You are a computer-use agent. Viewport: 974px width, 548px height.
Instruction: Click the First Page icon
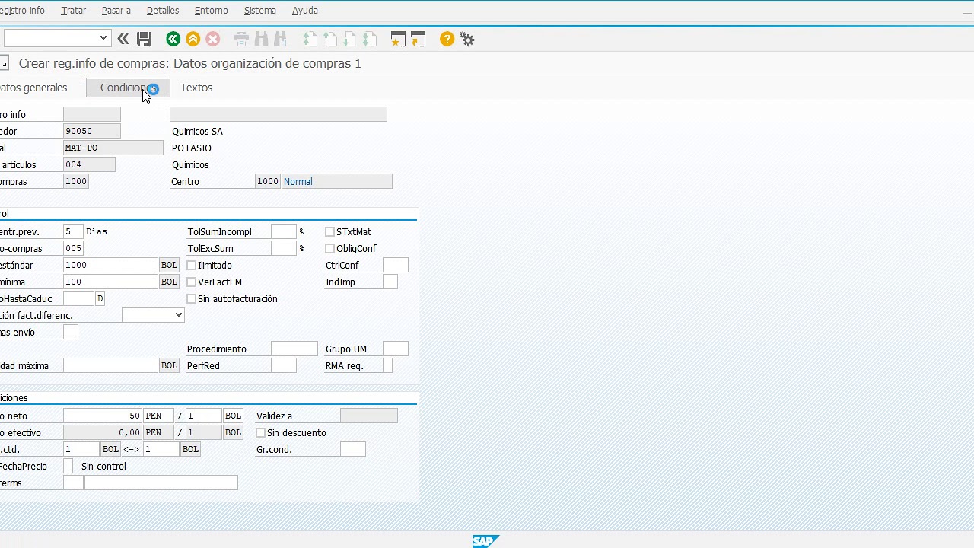(x=310, y=39)
